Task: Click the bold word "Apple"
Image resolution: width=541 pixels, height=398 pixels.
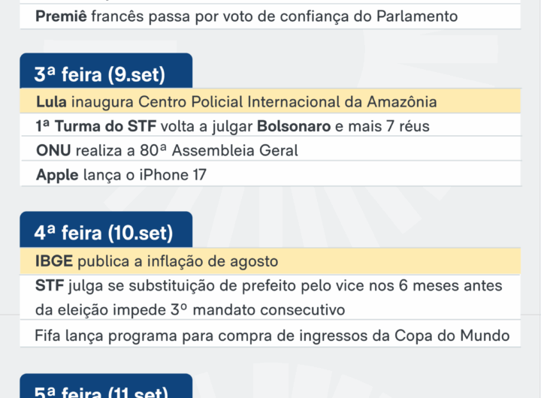Action: [x=57, y=175]
